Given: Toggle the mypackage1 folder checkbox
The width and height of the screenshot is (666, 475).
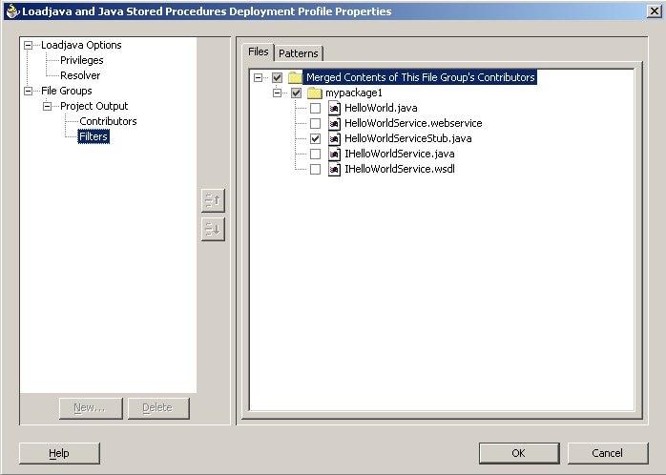Looking at the screenshot, I should (297, 93).
